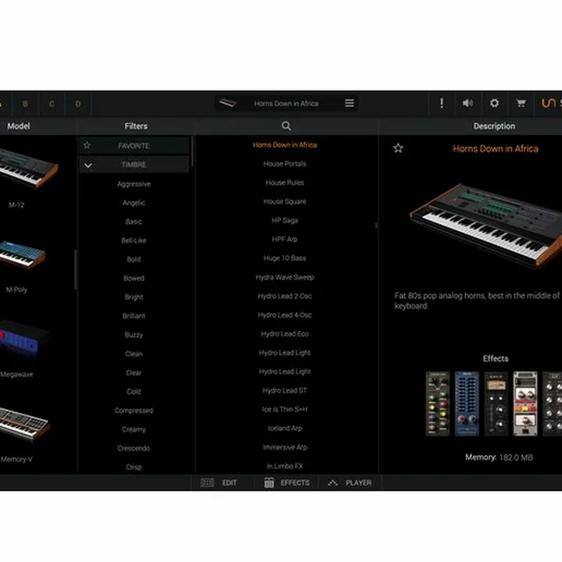This screenshot has width=562, height=562.
Task: Select the House Square preset
Action: coord(285,201)
